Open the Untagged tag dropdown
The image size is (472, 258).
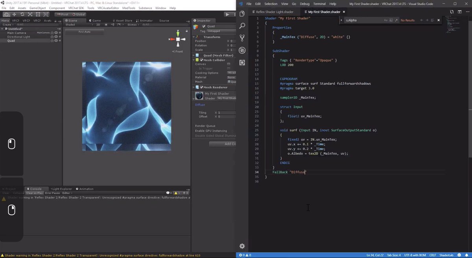click(x=221, y=31)
